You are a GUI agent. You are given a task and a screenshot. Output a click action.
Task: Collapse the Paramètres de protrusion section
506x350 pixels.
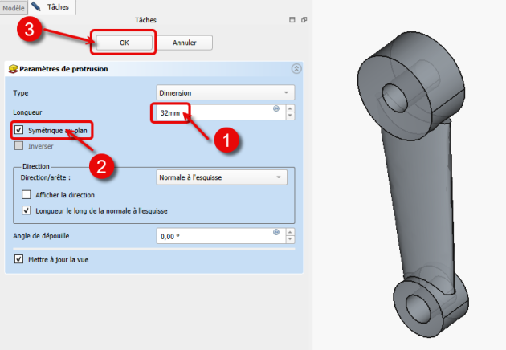(x=296, y=69)
